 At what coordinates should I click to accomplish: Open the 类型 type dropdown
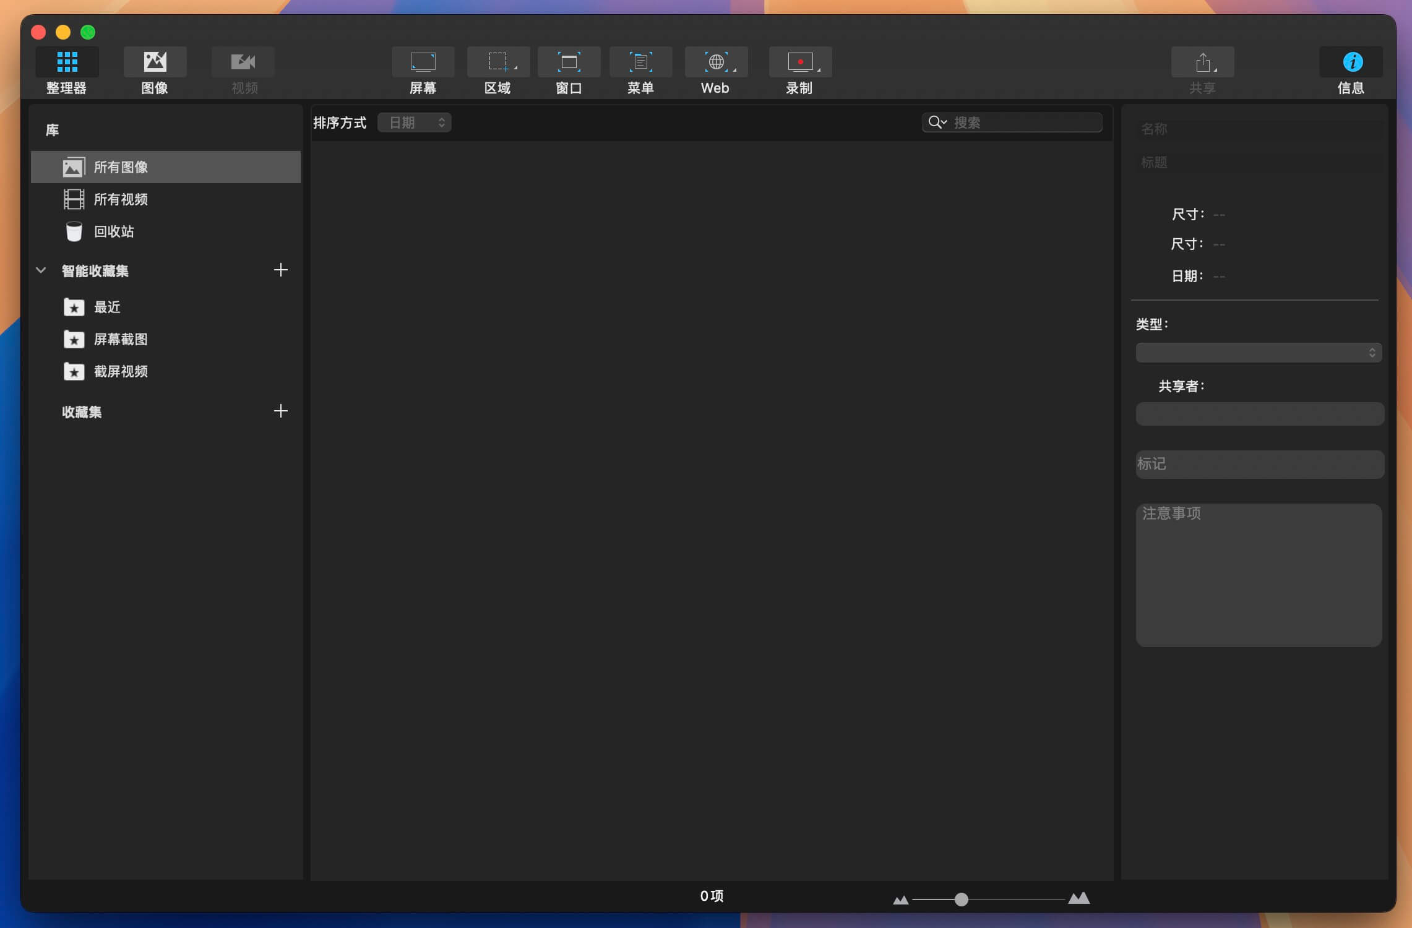coord(1259,353)
